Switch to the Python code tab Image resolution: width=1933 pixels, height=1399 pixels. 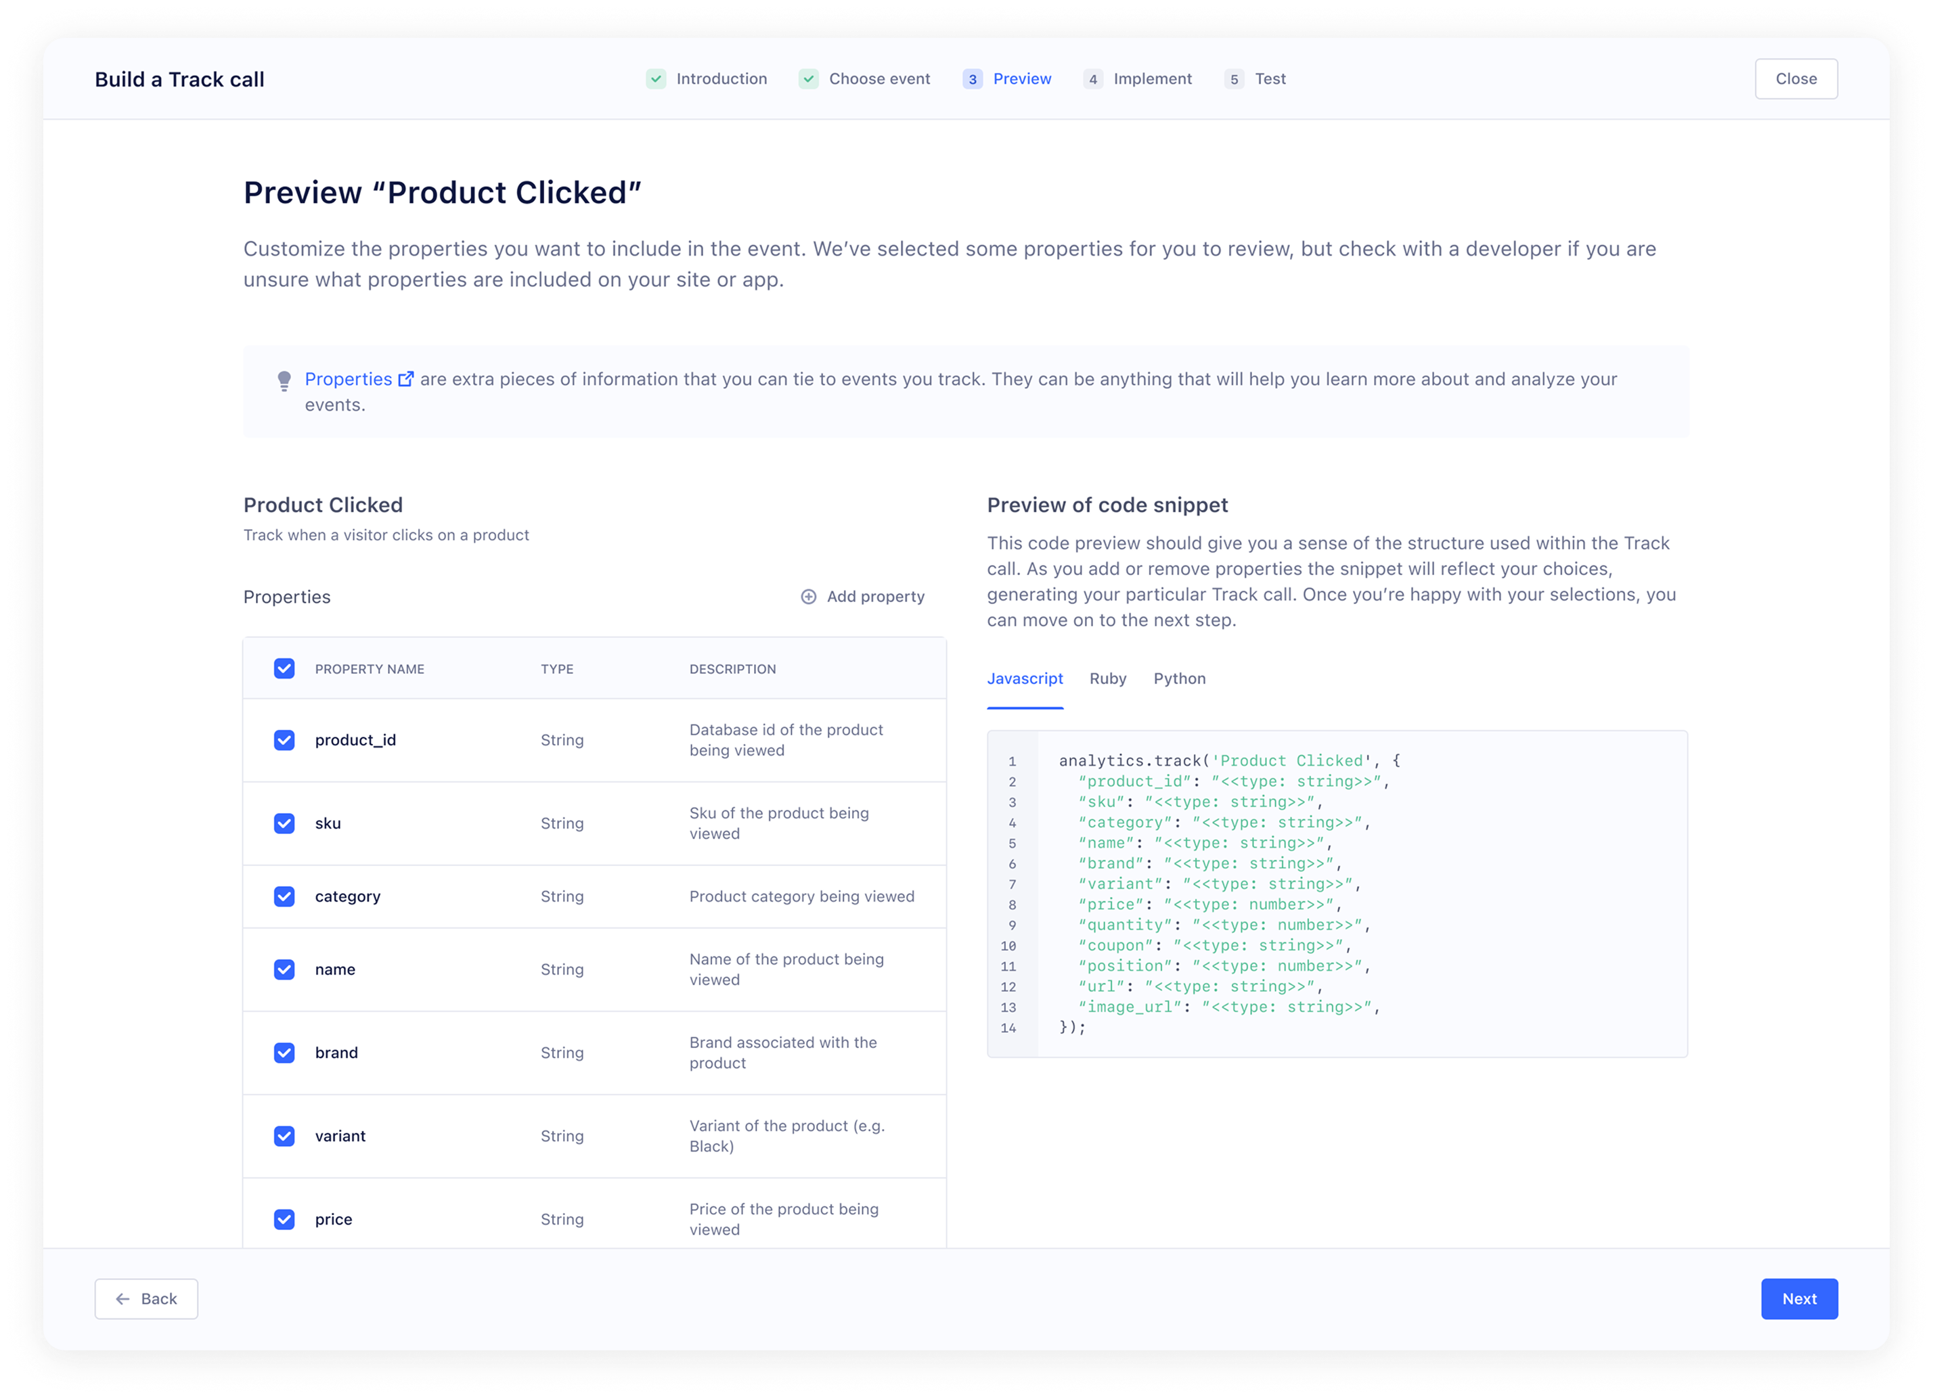[x=1179, y=679]
